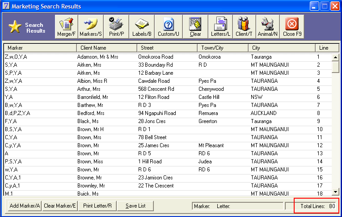Screen dimensions: 342x217
Task: Open the Client/T people icon
Action: coord(244,27)
